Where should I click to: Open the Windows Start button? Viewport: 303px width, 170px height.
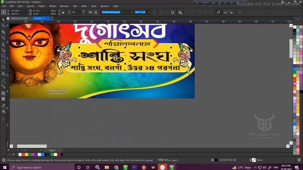[x=5, y=167]
